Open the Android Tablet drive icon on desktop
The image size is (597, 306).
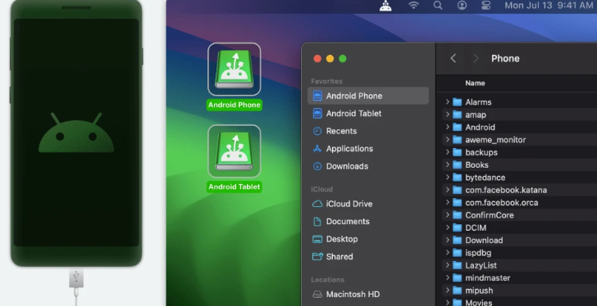(235, 151)
